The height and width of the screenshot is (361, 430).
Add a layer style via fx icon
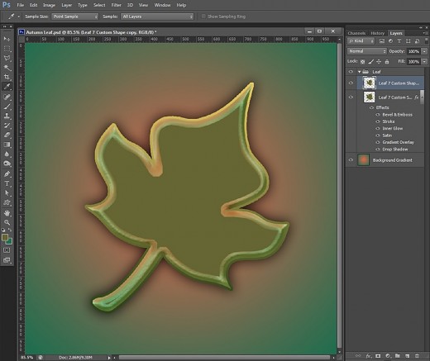369,356
